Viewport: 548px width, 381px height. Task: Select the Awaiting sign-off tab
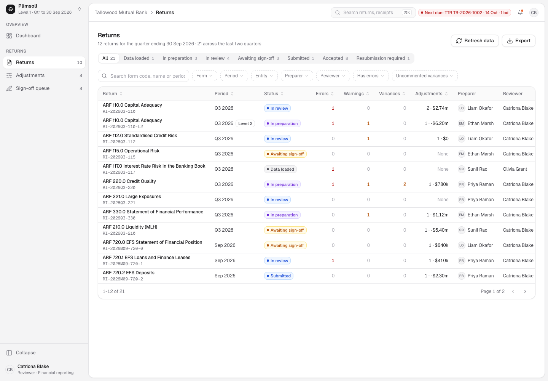click(258, 58)
